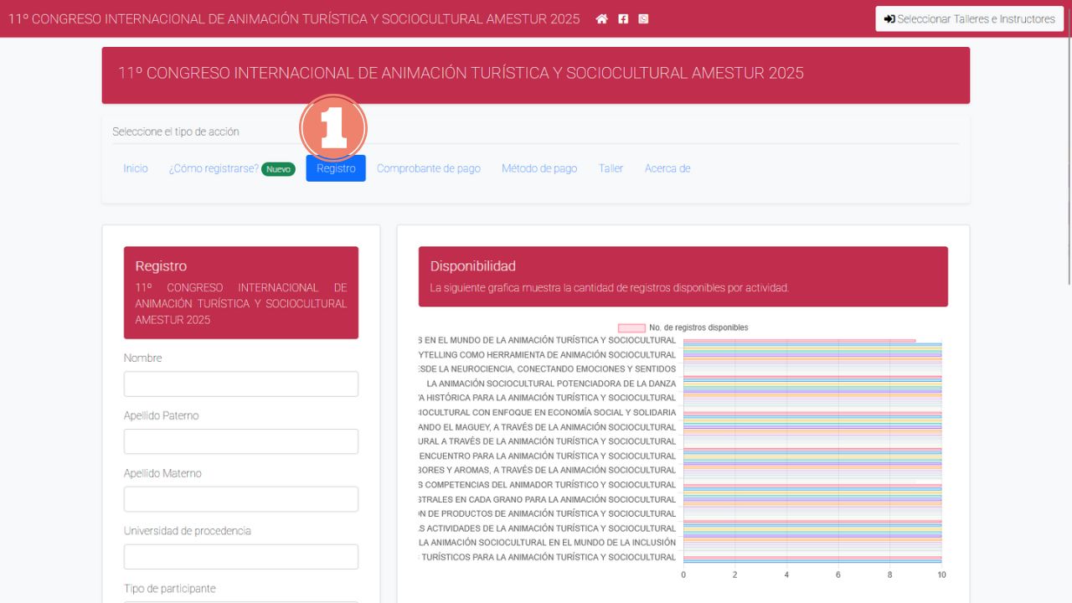Select the active Registro tab
The height and width of the screenshot is (603, 1072).
point(336,168)
